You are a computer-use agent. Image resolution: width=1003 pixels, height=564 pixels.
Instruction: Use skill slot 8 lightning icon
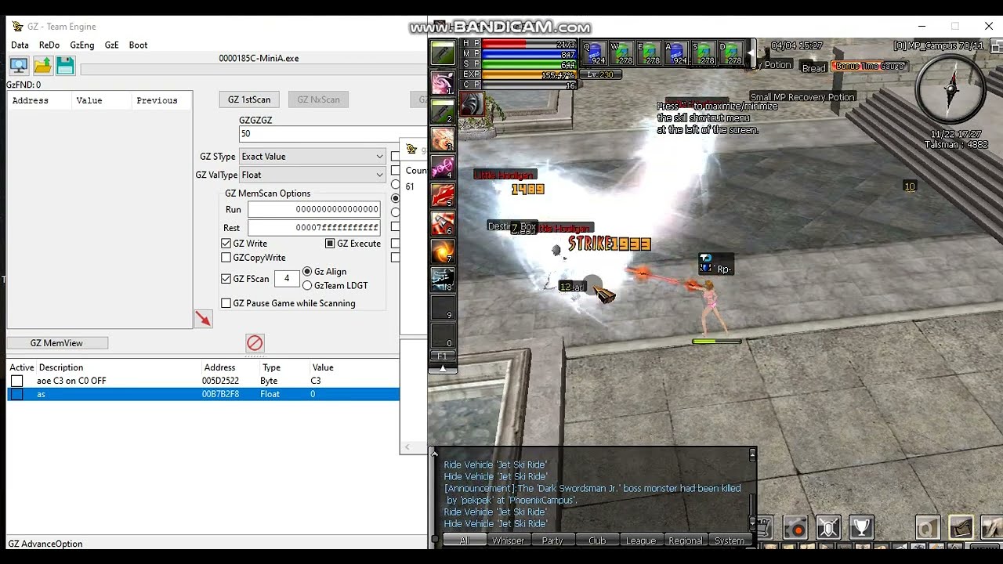click(443, 279)
